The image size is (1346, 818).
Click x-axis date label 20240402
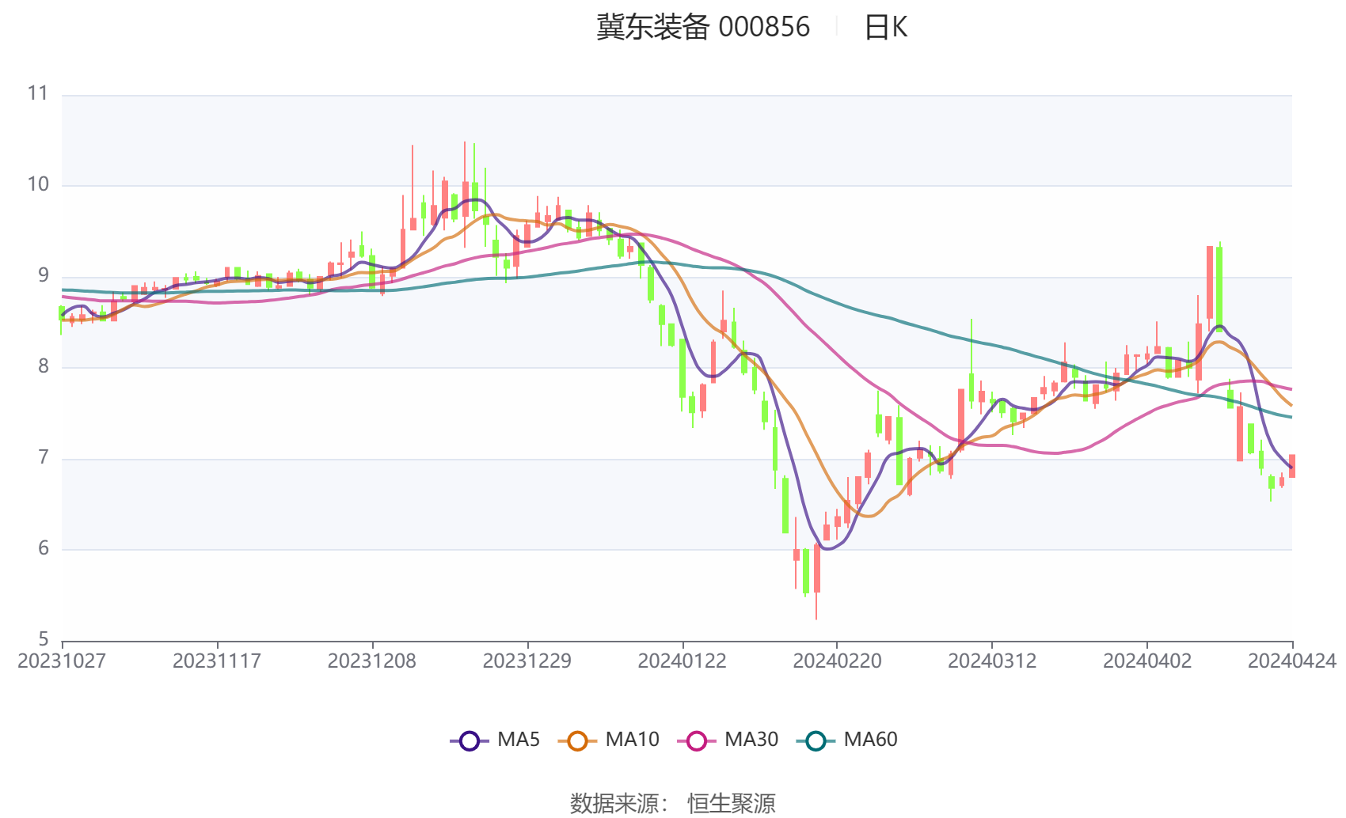(1147, 661)
